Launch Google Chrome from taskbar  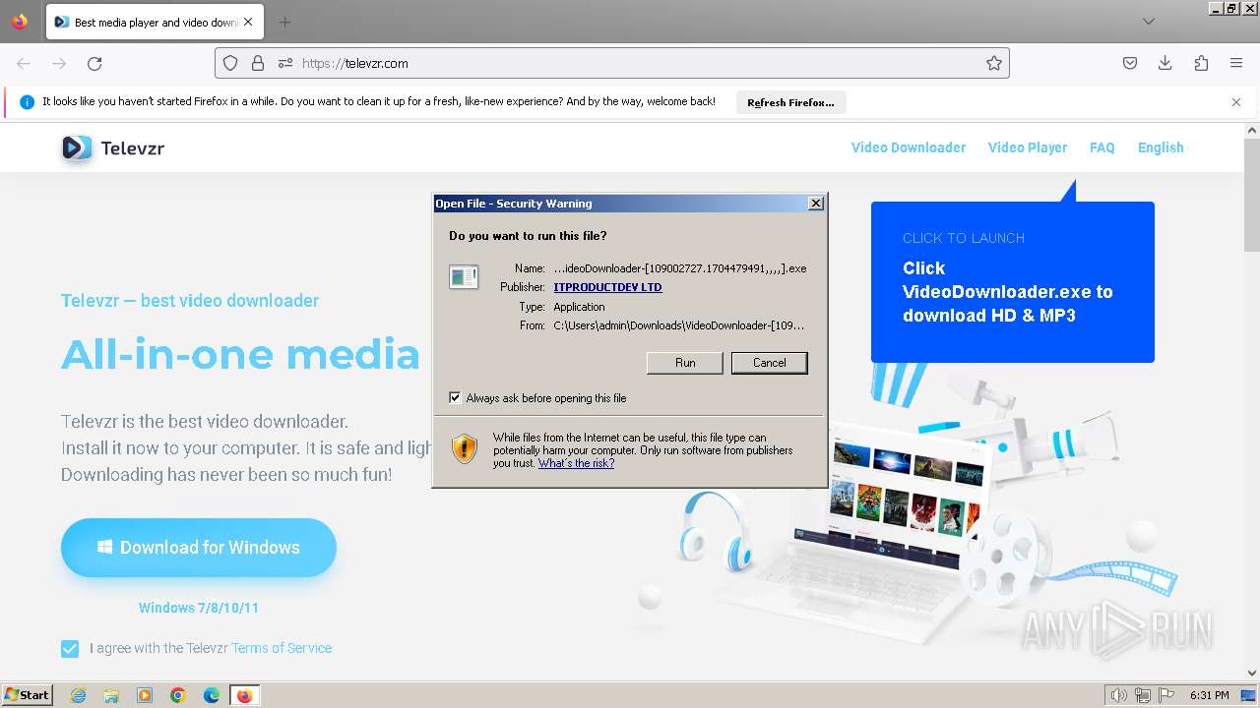point(178,695)
